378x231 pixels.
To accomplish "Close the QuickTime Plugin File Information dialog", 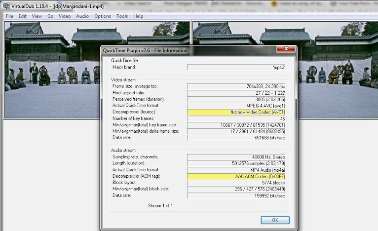I will click(286, 49).
